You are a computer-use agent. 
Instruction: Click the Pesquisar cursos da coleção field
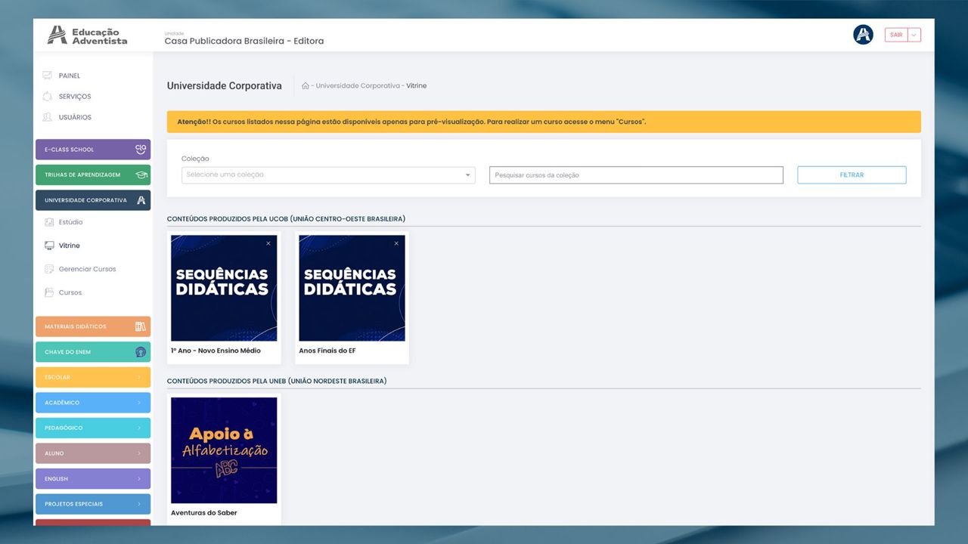(x=636, y=175)
